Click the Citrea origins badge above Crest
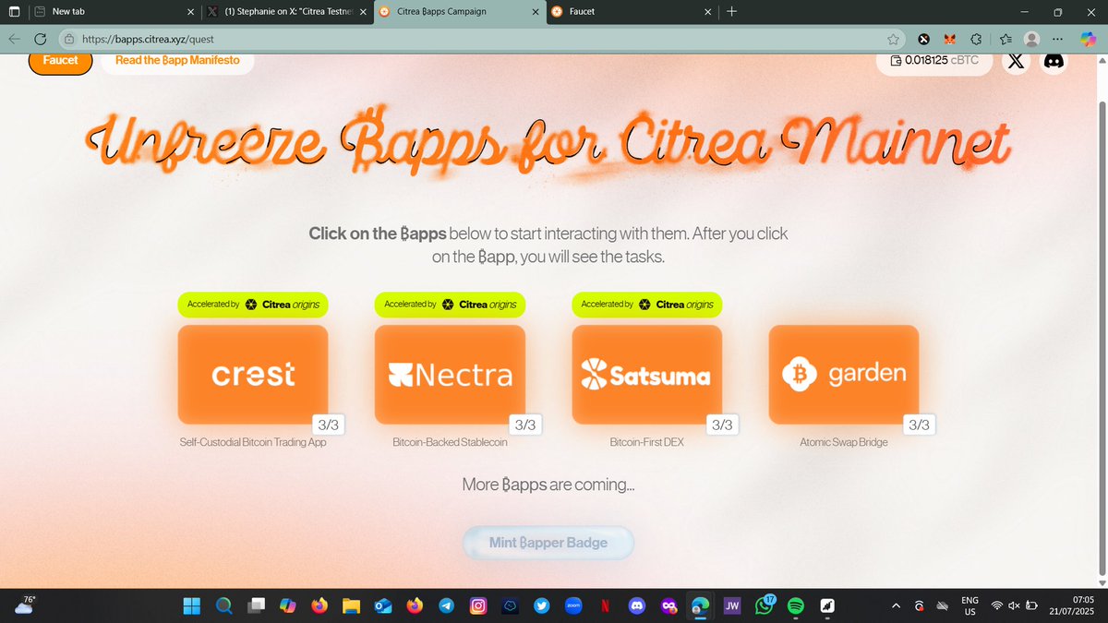Viewport: 1108px width, 623px height. (x=253, y=304)
